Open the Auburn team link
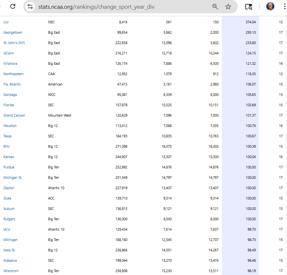This screenshot has height=275, width=287. coord(9,209)
